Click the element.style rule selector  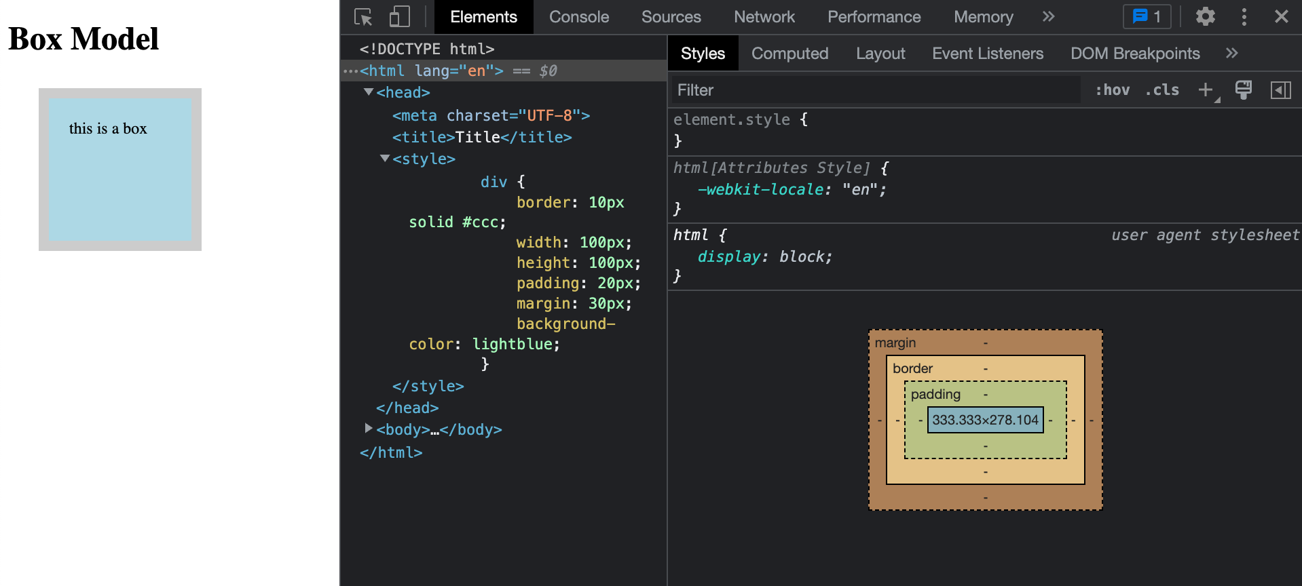point(732,119)
